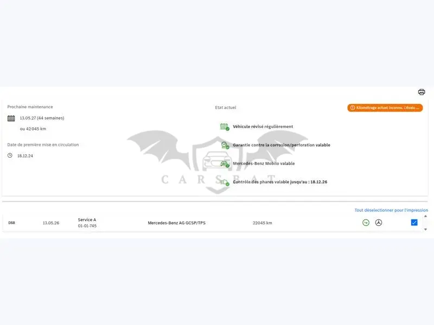This screenshot has width=434, height=325.
Task: Click the 22045 km mileage entry
Action: tap(262, 223)
